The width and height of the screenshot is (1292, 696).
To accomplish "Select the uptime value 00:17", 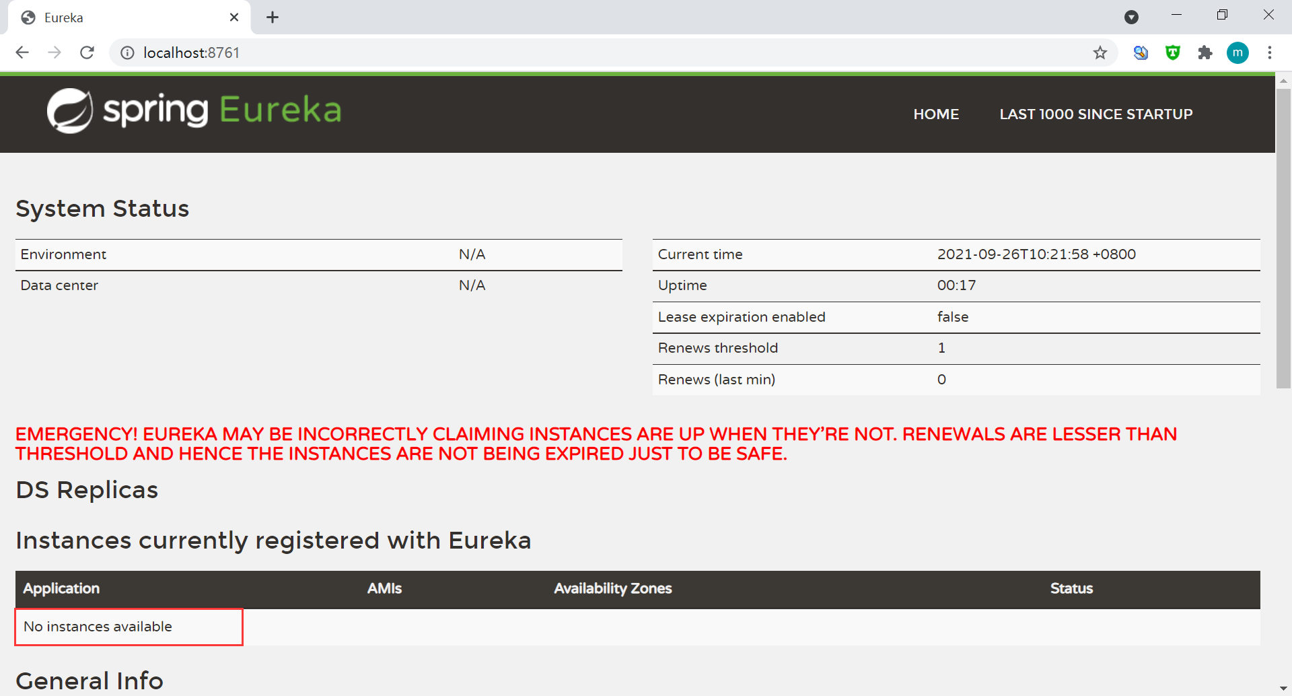I will [x=956, y=285].
